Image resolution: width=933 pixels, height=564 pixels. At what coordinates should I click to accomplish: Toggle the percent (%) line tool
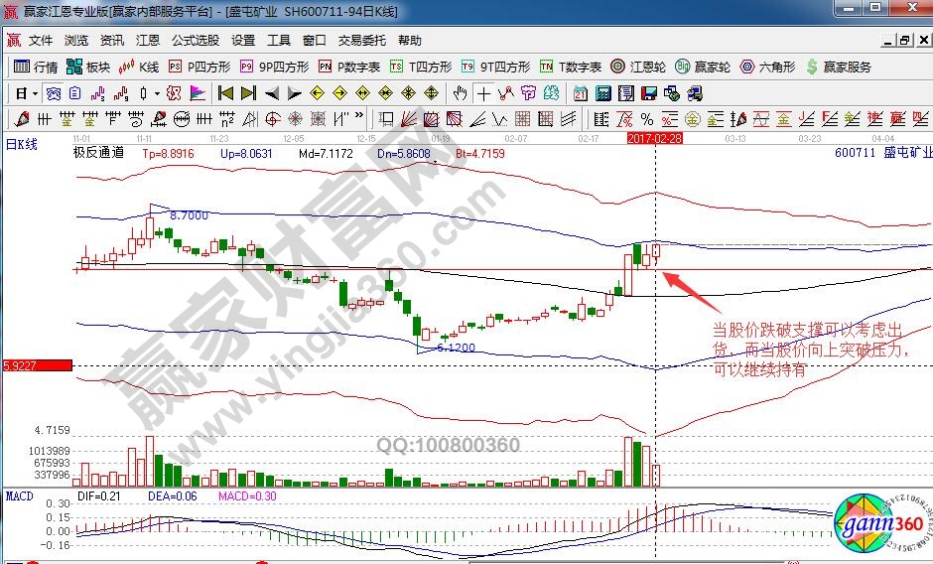647,119
